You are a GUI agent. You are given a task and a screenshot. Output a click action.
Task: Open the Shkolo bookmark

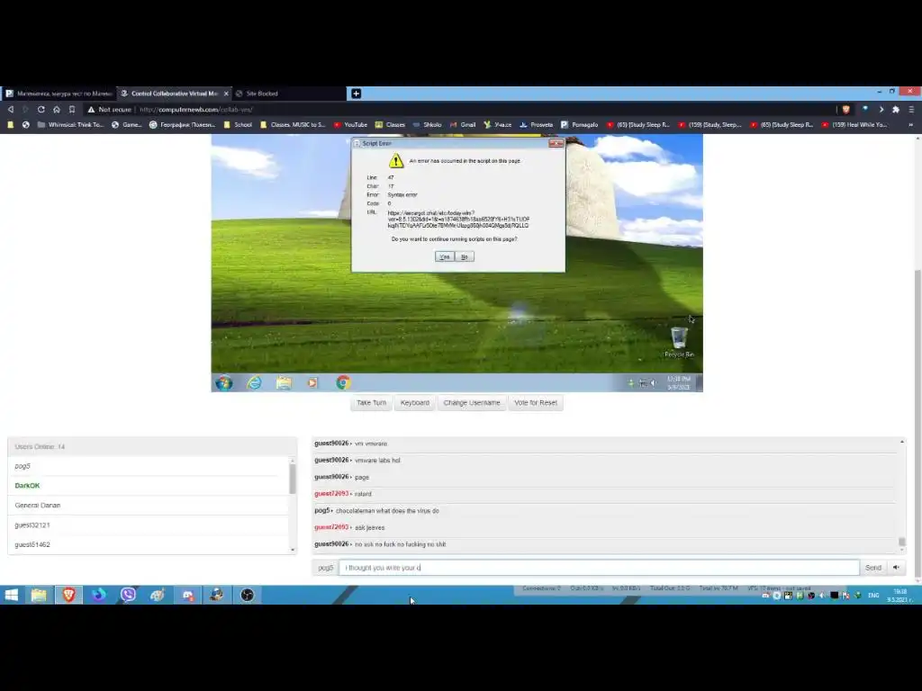(x=428, y=124)
